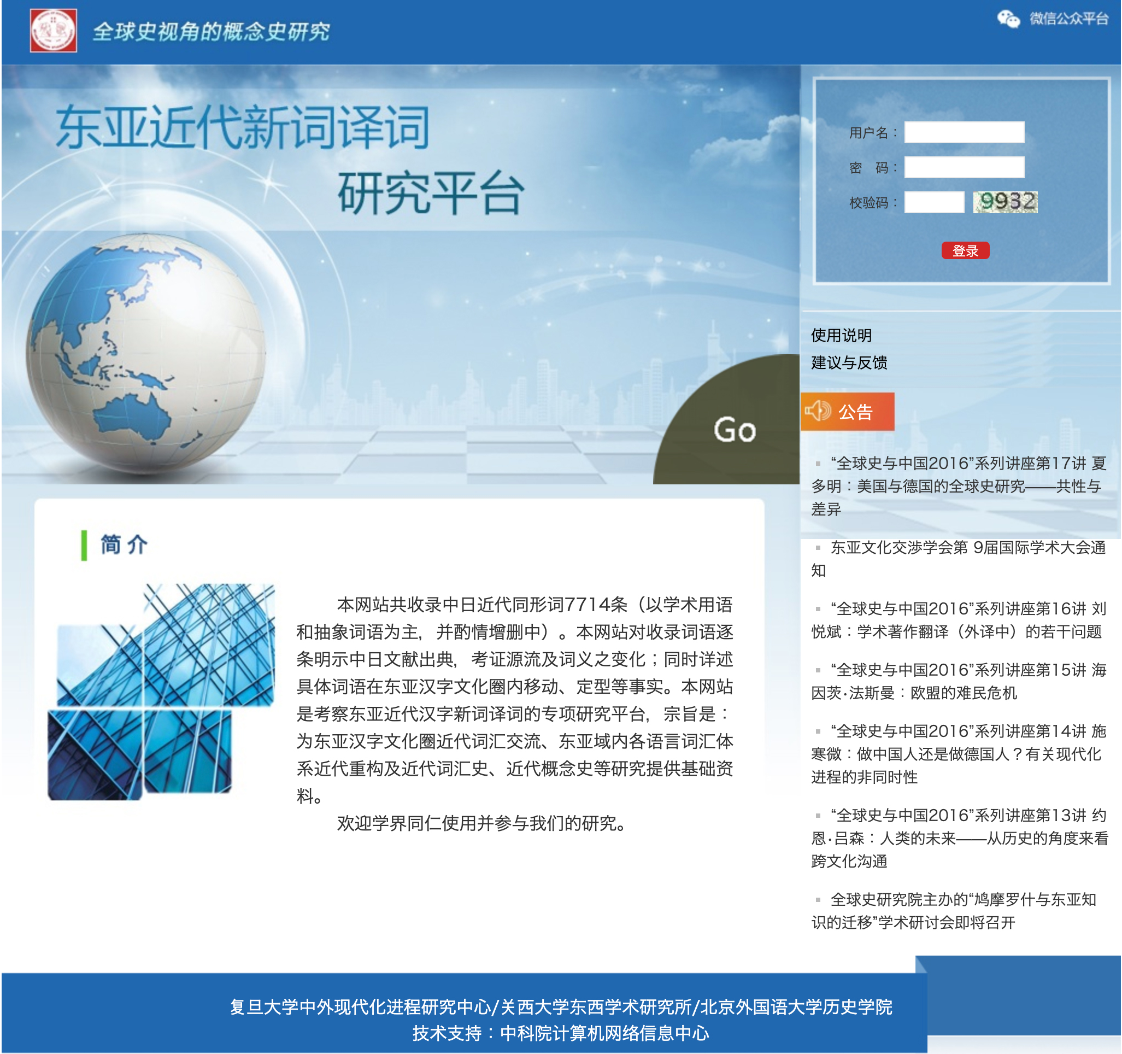Click the orange 公告 announcement tab
The width and height of the screenshot is (1122, 1054).
coord(847,412)
